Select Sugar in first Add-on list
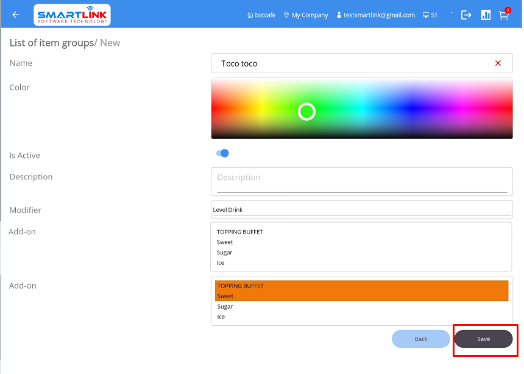524x374 pixels. click(225, 253)
